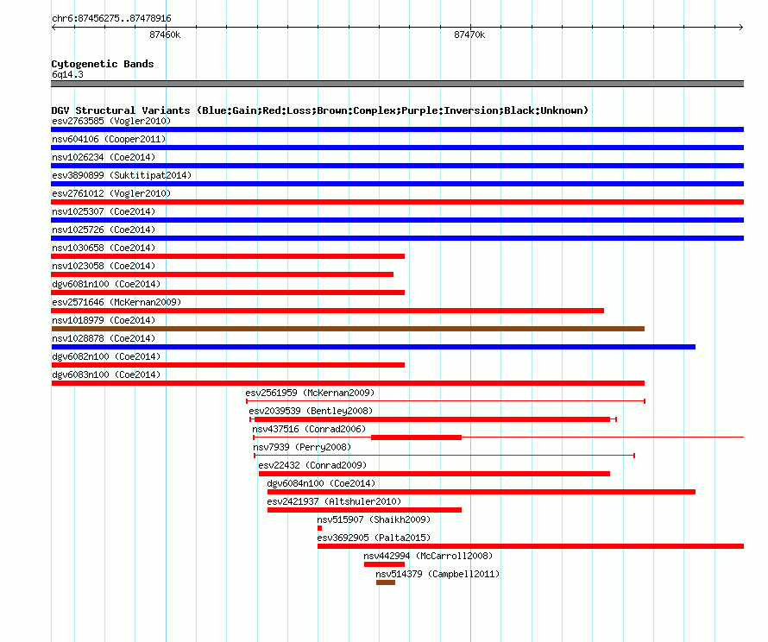
Task: Open dgv6081n100 (Coe2014) label
Action: pos(106,284)
